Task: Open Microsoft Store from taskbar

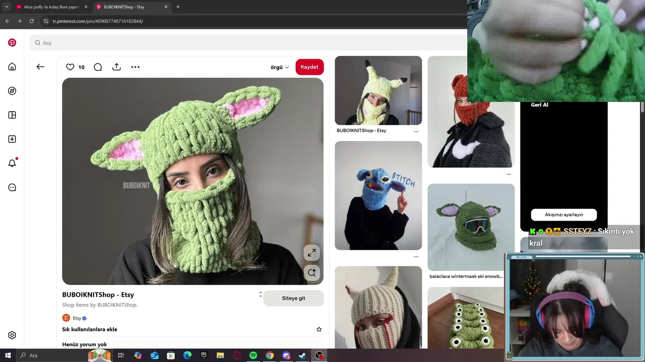Action: tap(171, 355)
